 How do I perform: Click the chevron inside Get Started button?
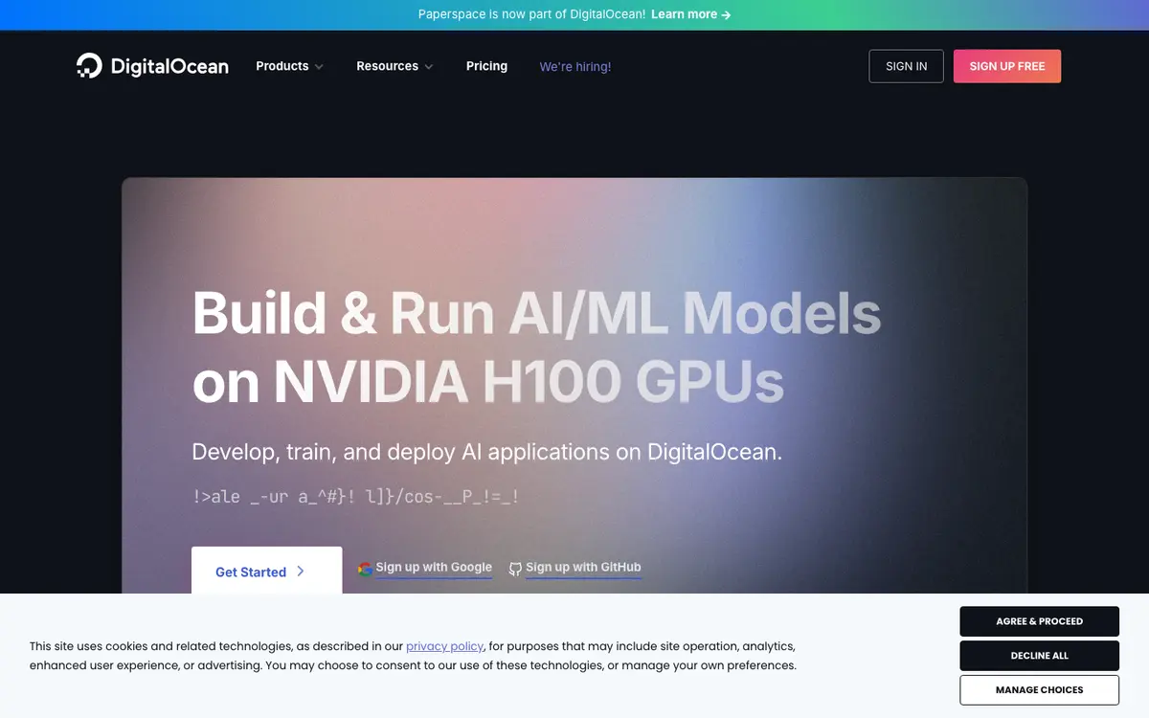point(301,572)
